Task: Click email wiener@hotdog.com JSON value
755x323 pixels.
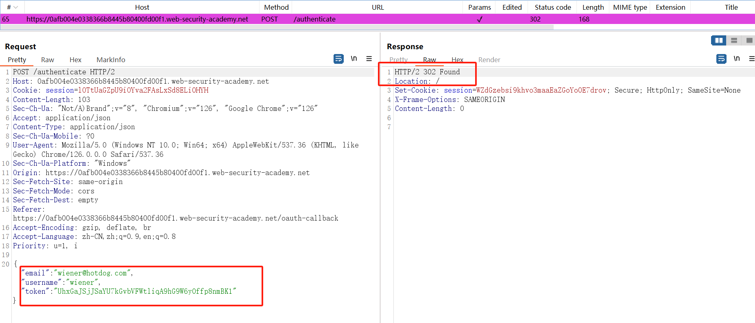Action: click(x=92, y=273)
